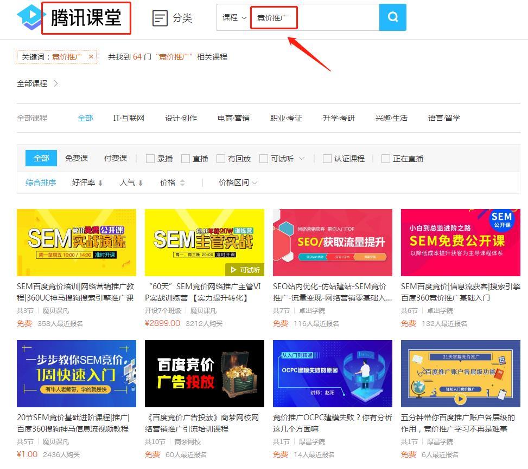Screen dimensions: 528x469
Task: Expand the 可试听 dropdown arrow
Action: pyautogui.click(x=302, y=159)
